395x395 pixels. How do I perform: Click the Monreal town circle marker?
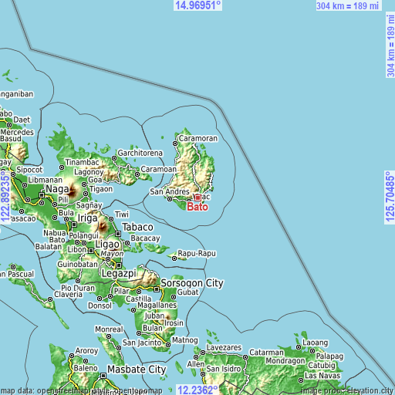coord(109,336)
